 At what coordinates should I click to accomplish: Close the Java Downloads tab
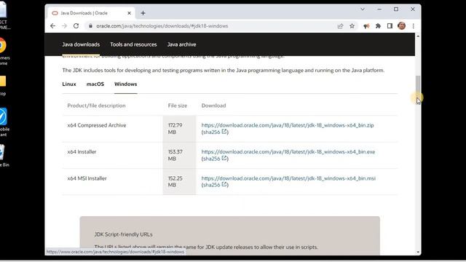(x=129, y=13)
